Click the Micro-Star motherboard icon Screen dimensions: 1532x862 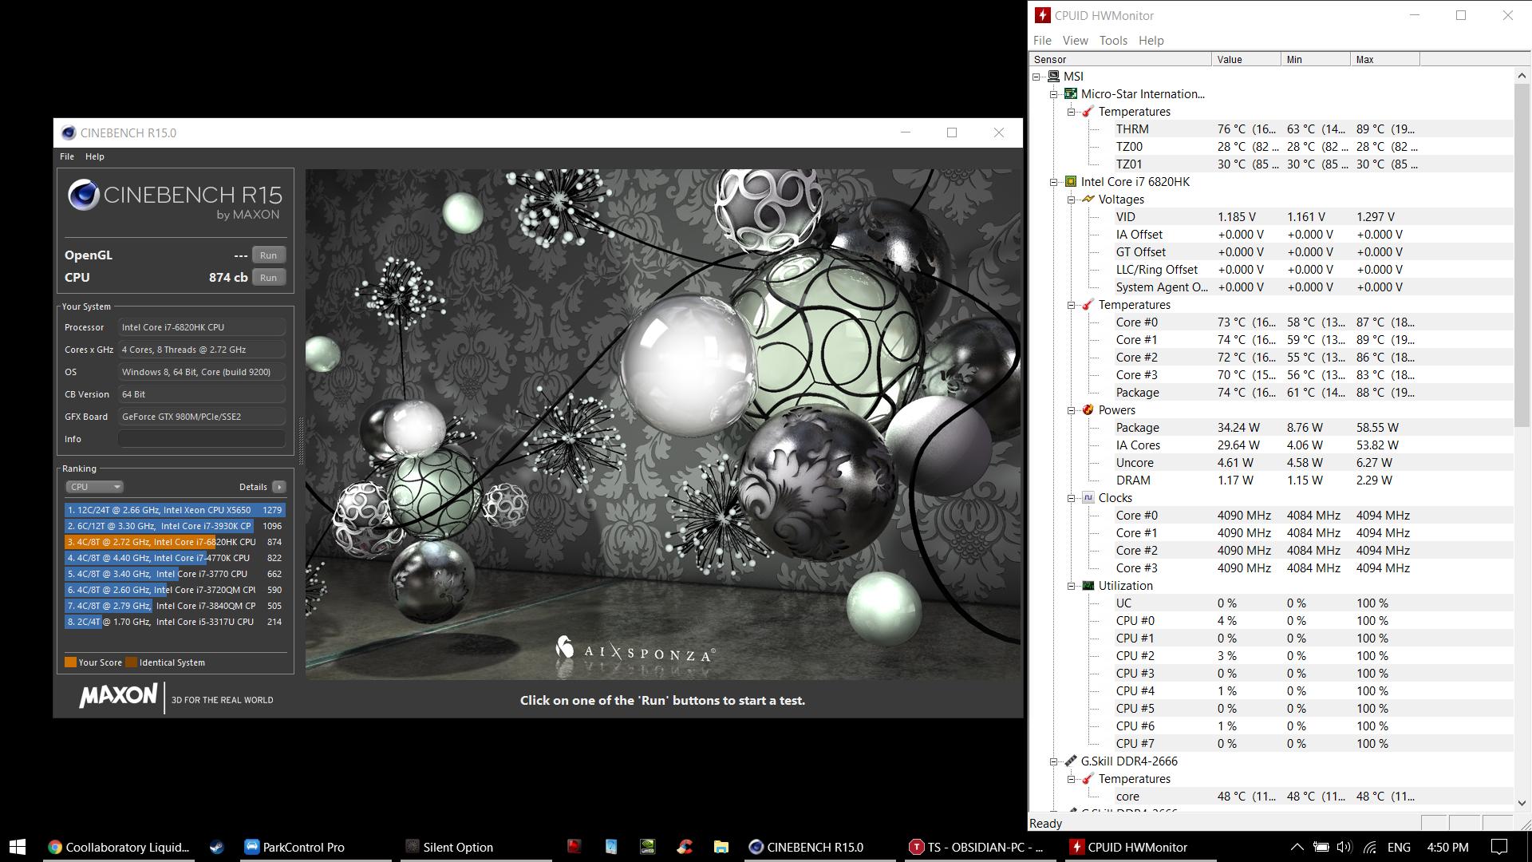[x=1071, y=94]
